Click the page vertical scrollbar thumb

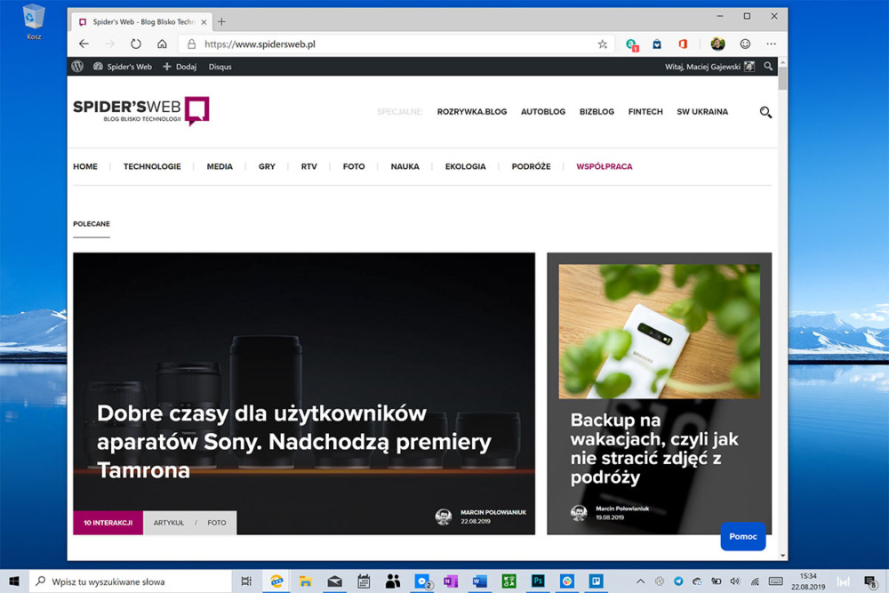click(x=782, y=78)
